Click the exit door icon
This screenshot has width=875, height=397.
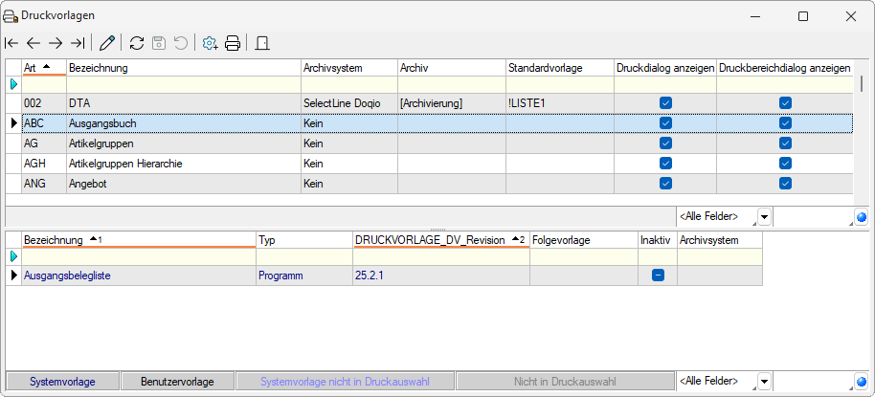point(262,43)
